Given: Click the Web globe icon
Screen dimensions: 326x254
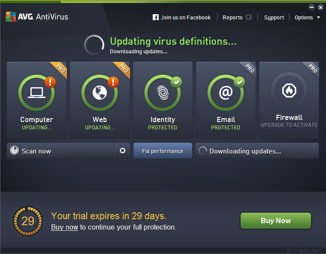Looking at the screenshot, I should tap(100, 93).
